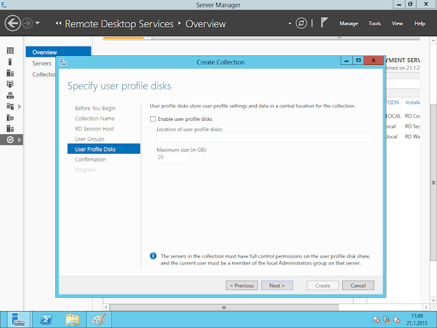Expand the Remote Desktop Services sidebar arrow

(20, 139)
